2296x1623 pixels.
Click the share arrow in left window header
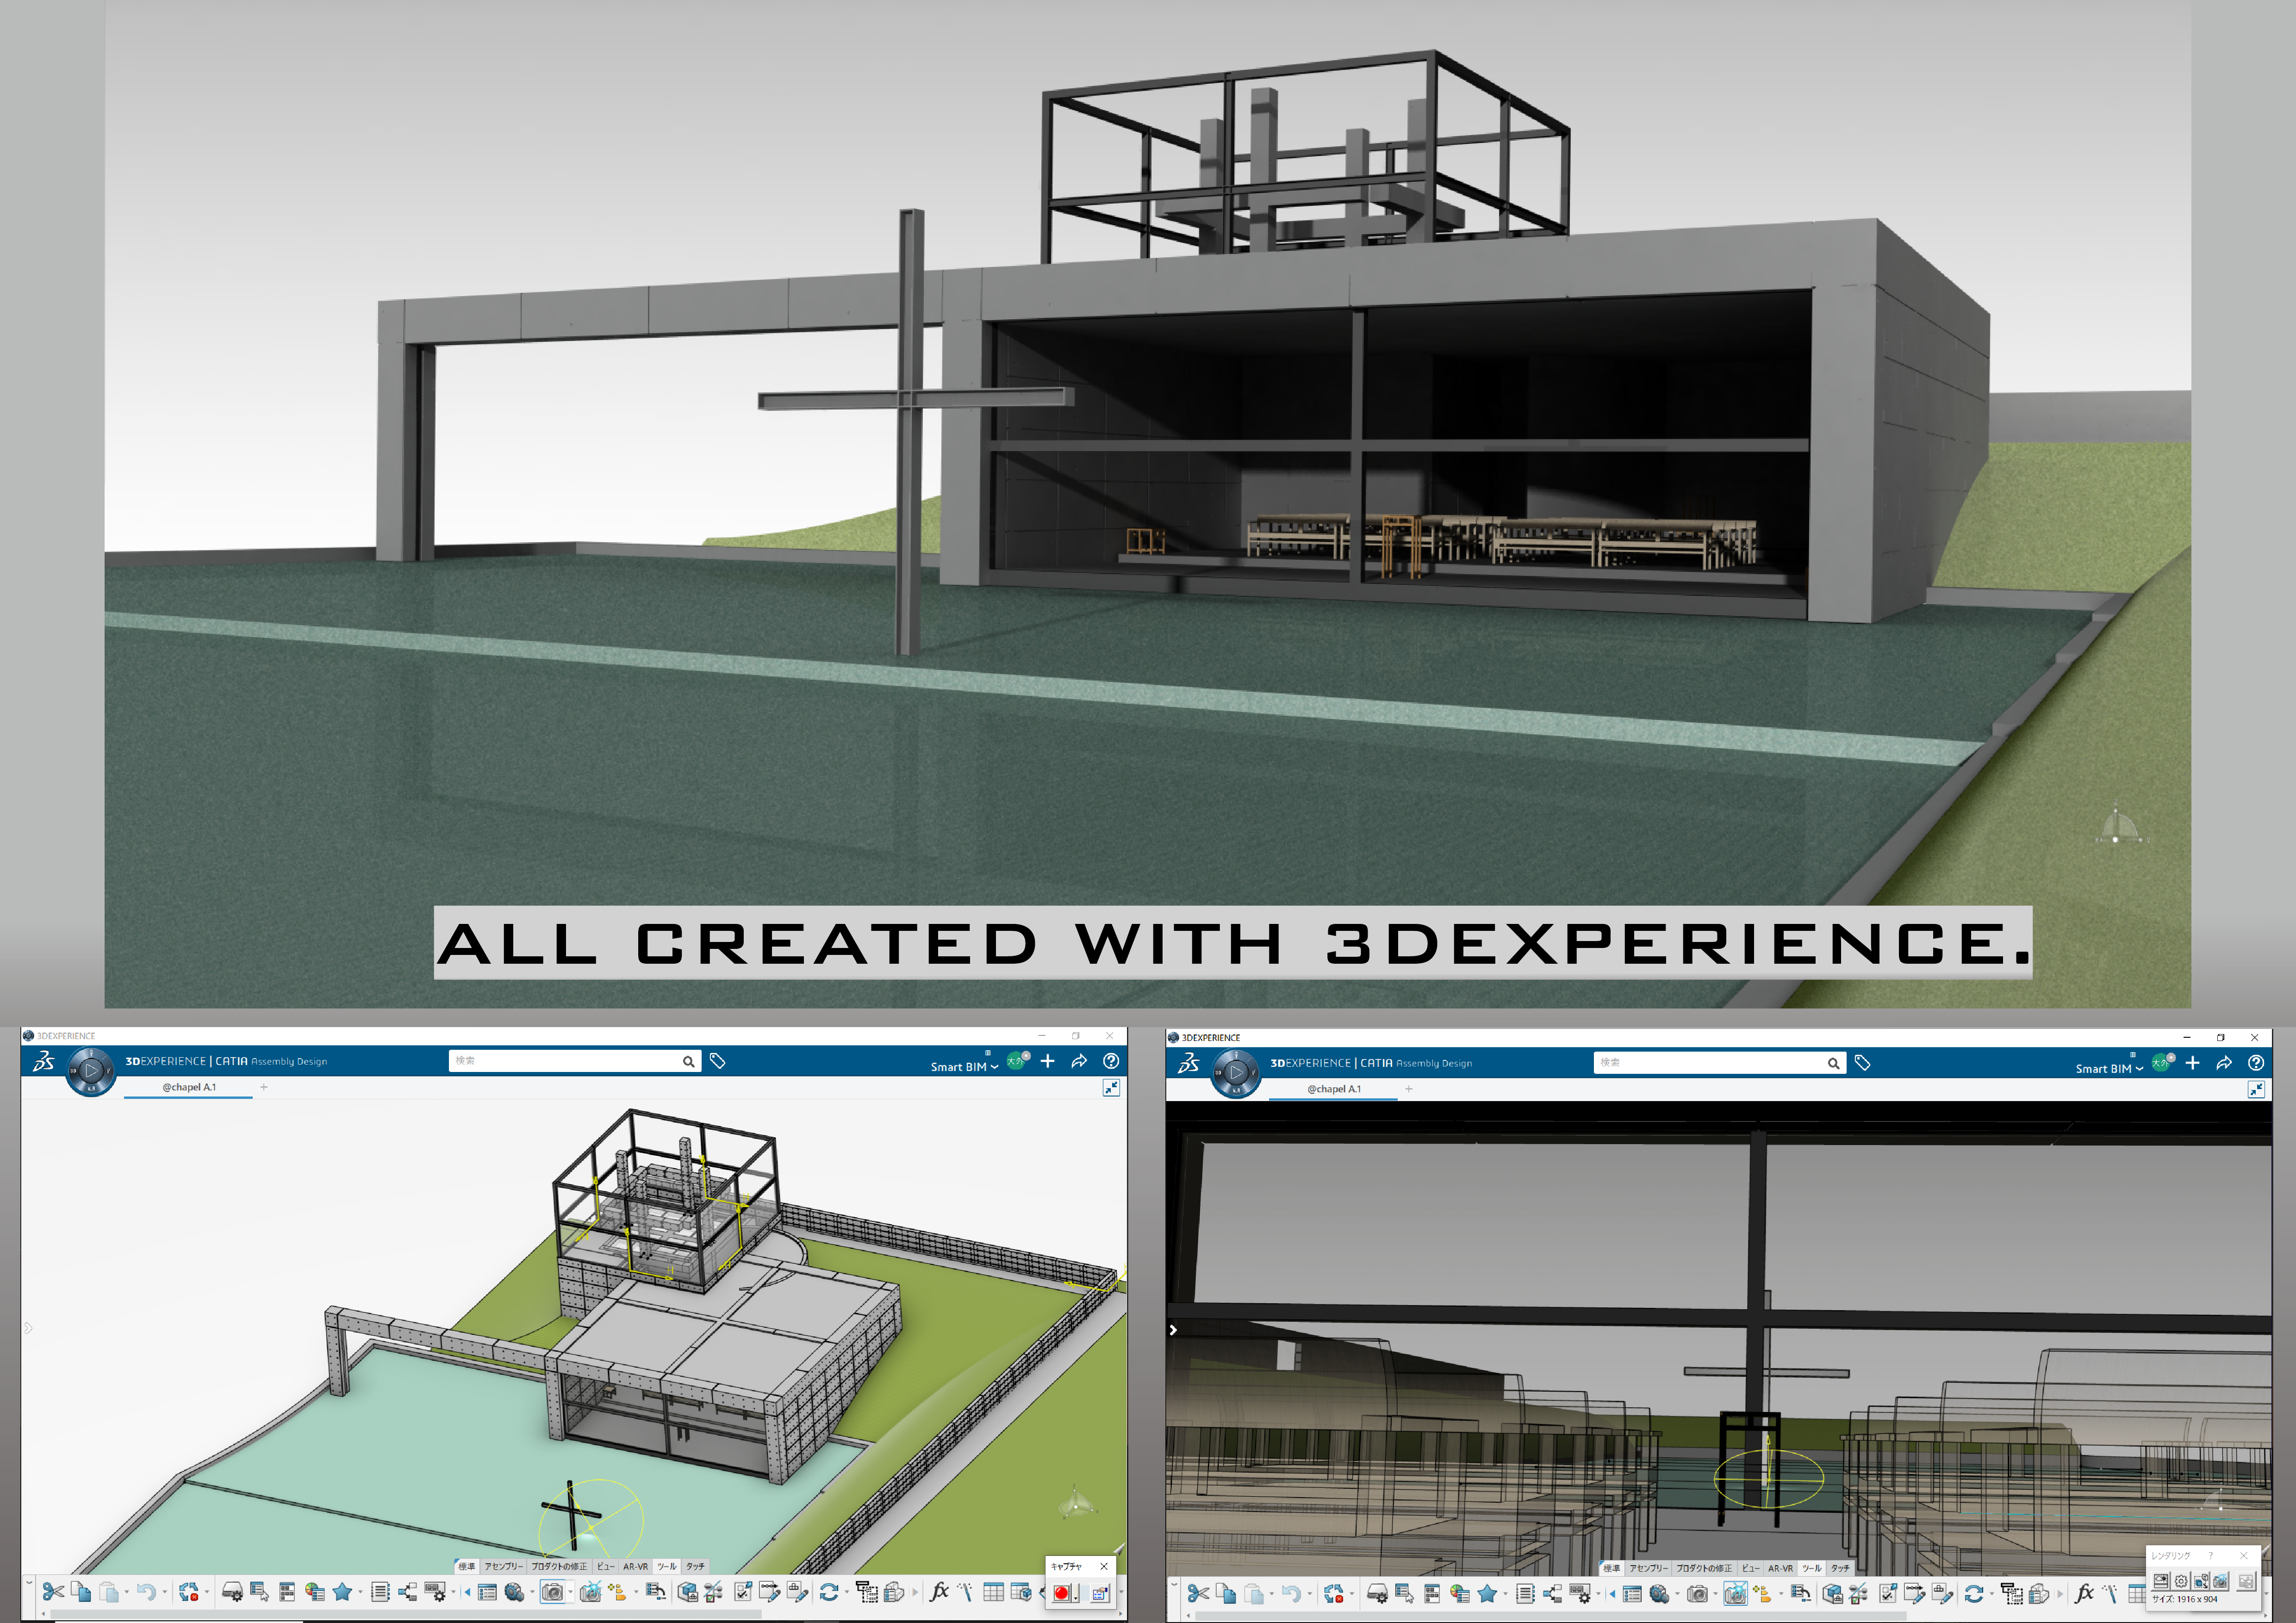(1079, 1061)
